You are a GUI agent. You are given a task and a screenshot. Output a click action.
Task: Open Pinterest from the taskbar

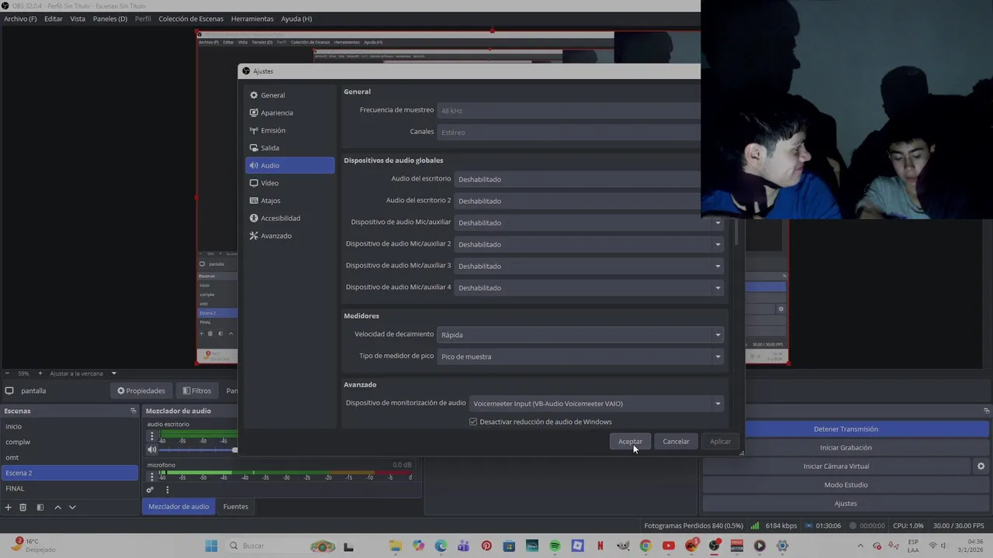pos(486,546)
